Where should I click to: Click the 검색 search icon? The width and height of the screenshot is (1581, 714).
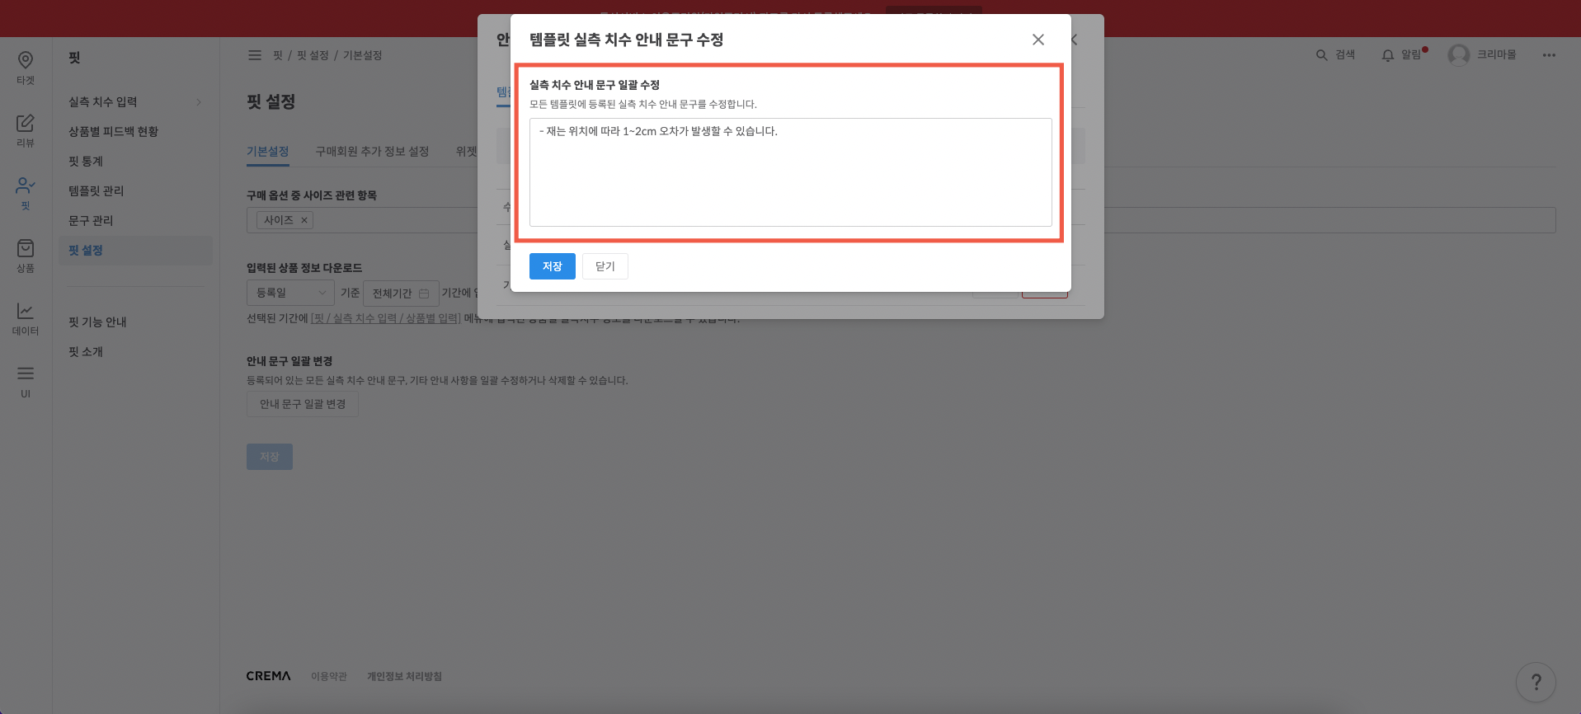(x=1321, y=55)
